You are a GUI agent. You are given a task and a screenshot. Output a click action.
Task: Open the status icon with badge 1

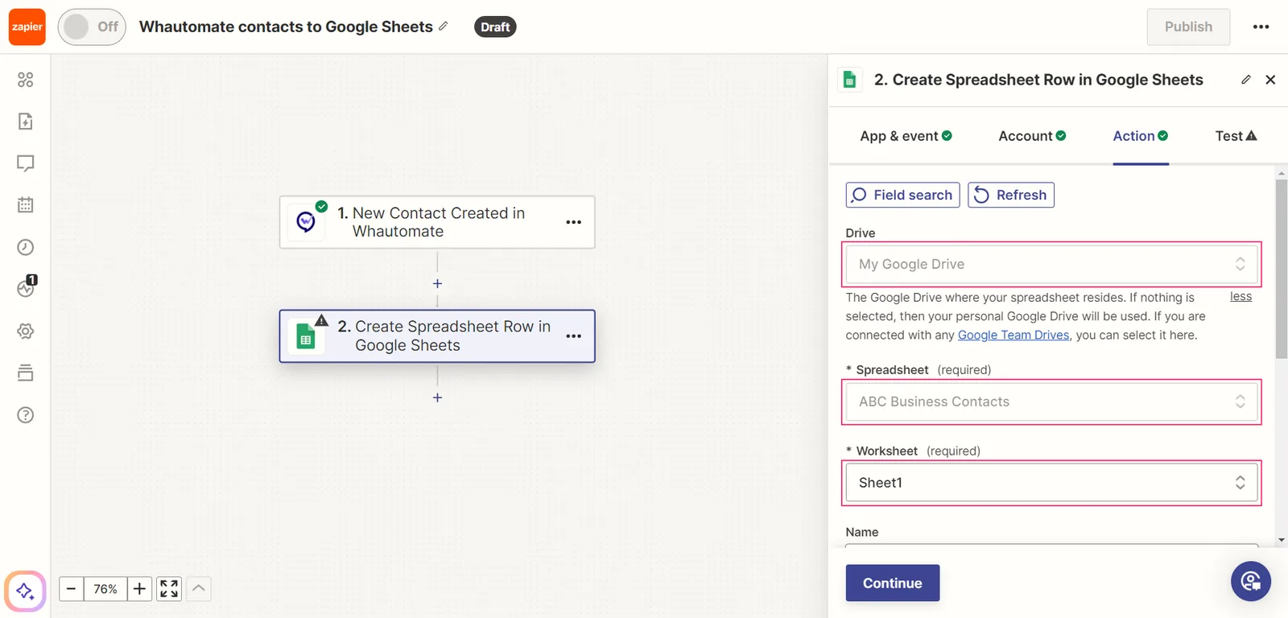[x=27, y=287]
